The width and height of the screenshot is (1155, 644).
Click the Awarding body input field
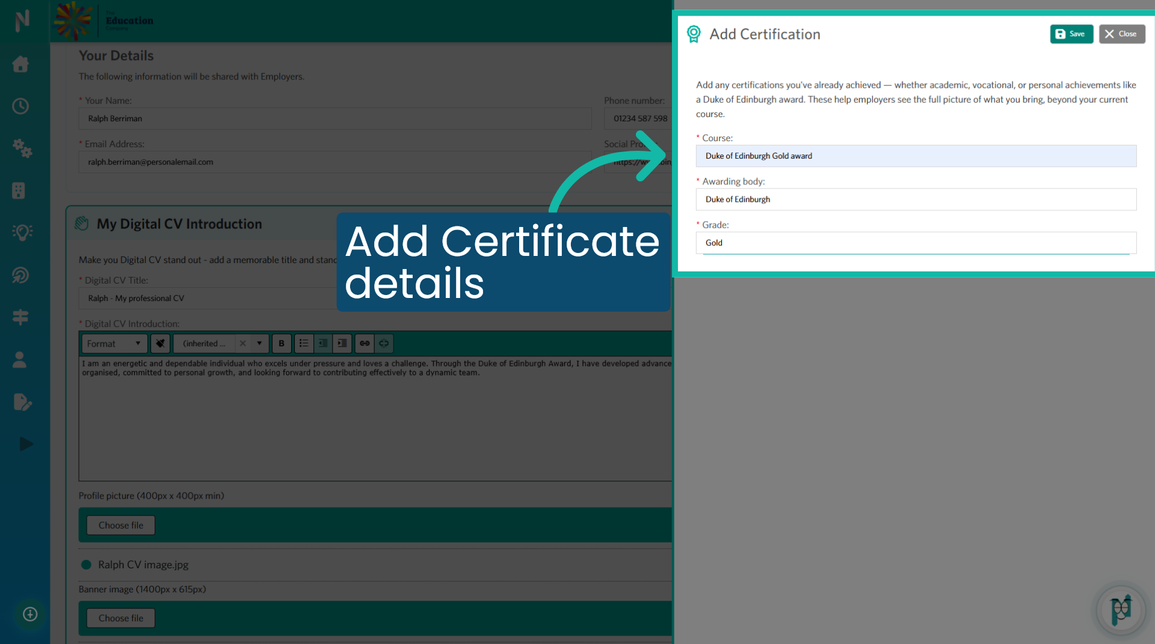tap(916, 199)
